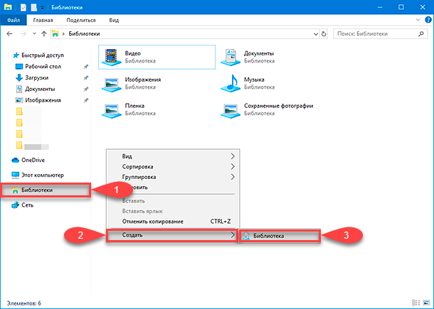The width and height of the screenshot is (434, 309).
Task: Open quick access toolbar customize dropdown
Action: point(43,8)
